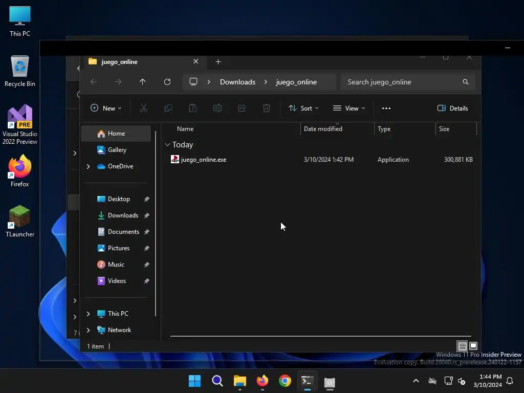This screenshot has height=393, width=524.
Task: Click juego_online in the breadcrumb path
Action: click(296, 82)
